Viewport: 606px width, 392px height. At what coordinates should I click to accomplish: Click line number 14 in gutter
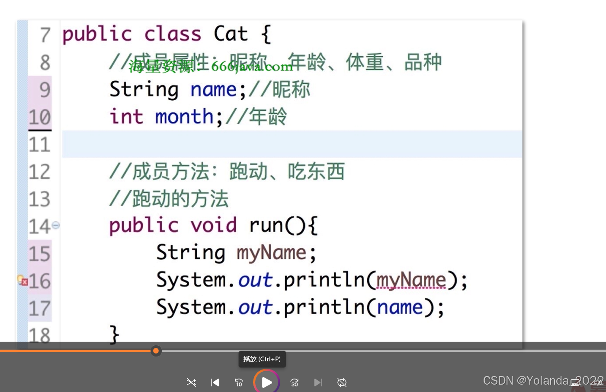click(x=39, y=226)
